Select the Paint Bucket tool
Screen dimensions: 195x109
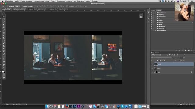click(4, 46)
